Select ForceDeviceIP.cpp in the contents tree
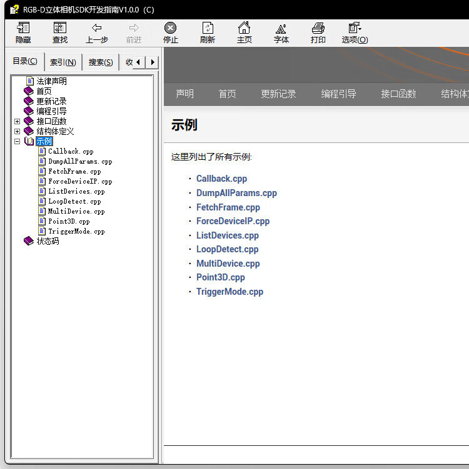469x469 pixels. pos(79,181)
